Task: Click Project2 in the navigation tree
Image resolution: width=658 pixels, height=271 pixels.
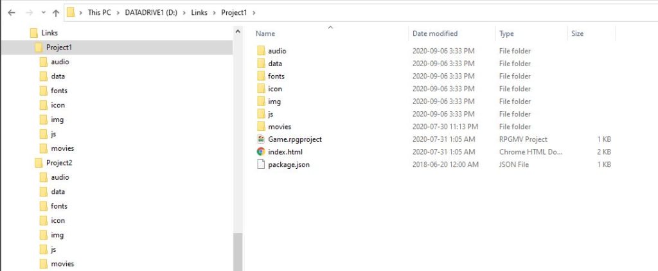Action: point(59,162)
